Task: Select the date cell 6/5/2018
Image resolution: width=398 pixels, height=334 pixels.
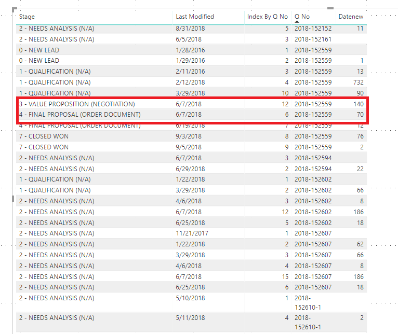Action: coord(188,39)
